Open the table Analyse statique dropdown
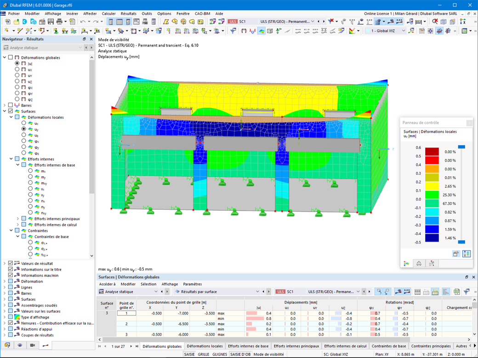This screenshot has height=358, width=478. (x=156, y=291)
